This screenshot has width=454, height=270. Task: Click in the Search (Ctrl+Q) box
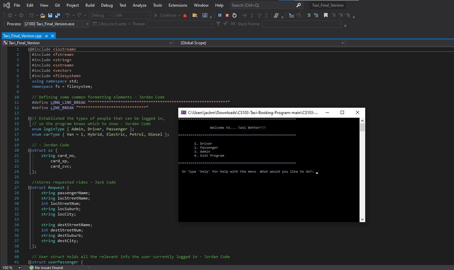(263, 5)
